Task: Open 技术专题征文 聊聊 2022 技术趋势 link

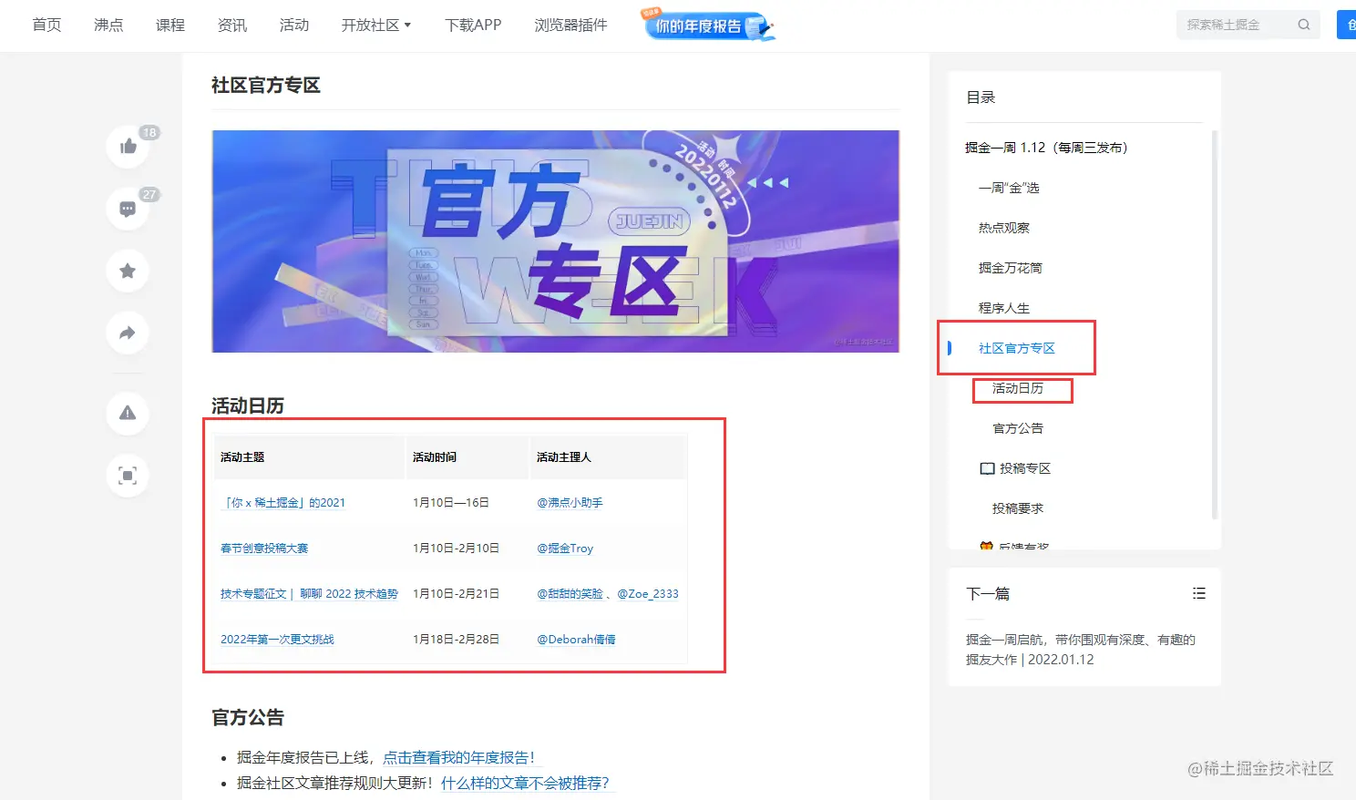Action: [x=309, y=594]
